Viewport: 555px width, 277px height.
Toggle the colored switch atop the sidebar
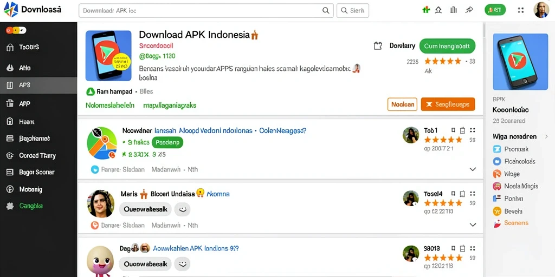(16, 31)
